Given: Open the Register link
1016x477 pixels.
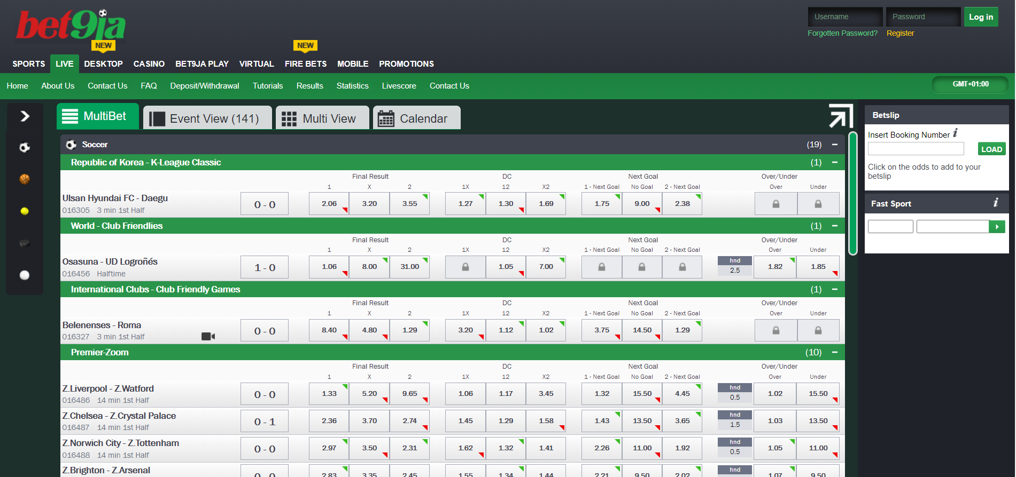Looking at the screenshot, I should coord(901,33).
